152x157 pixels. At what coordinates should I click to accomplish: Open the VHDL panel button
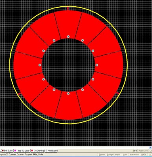[x=144, y=155]
